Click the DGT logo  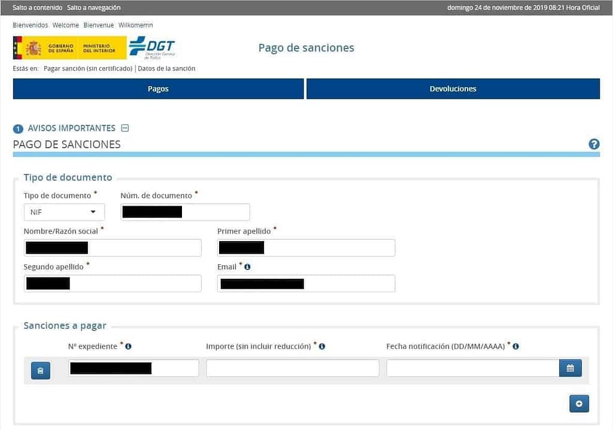click(x=153, y=48)
